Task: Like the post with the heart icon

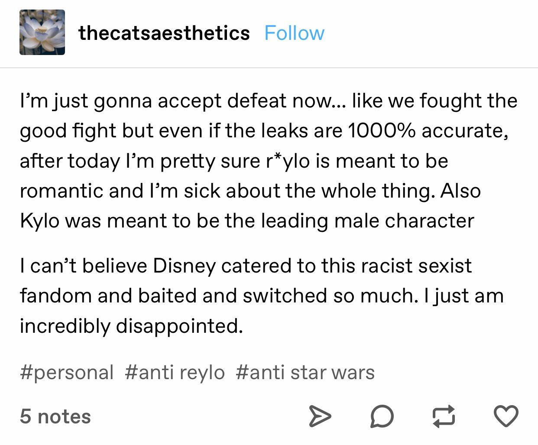Action: click(x=506, y=416)
